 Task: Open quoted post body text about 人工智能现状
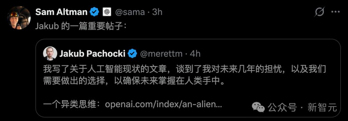184,75
